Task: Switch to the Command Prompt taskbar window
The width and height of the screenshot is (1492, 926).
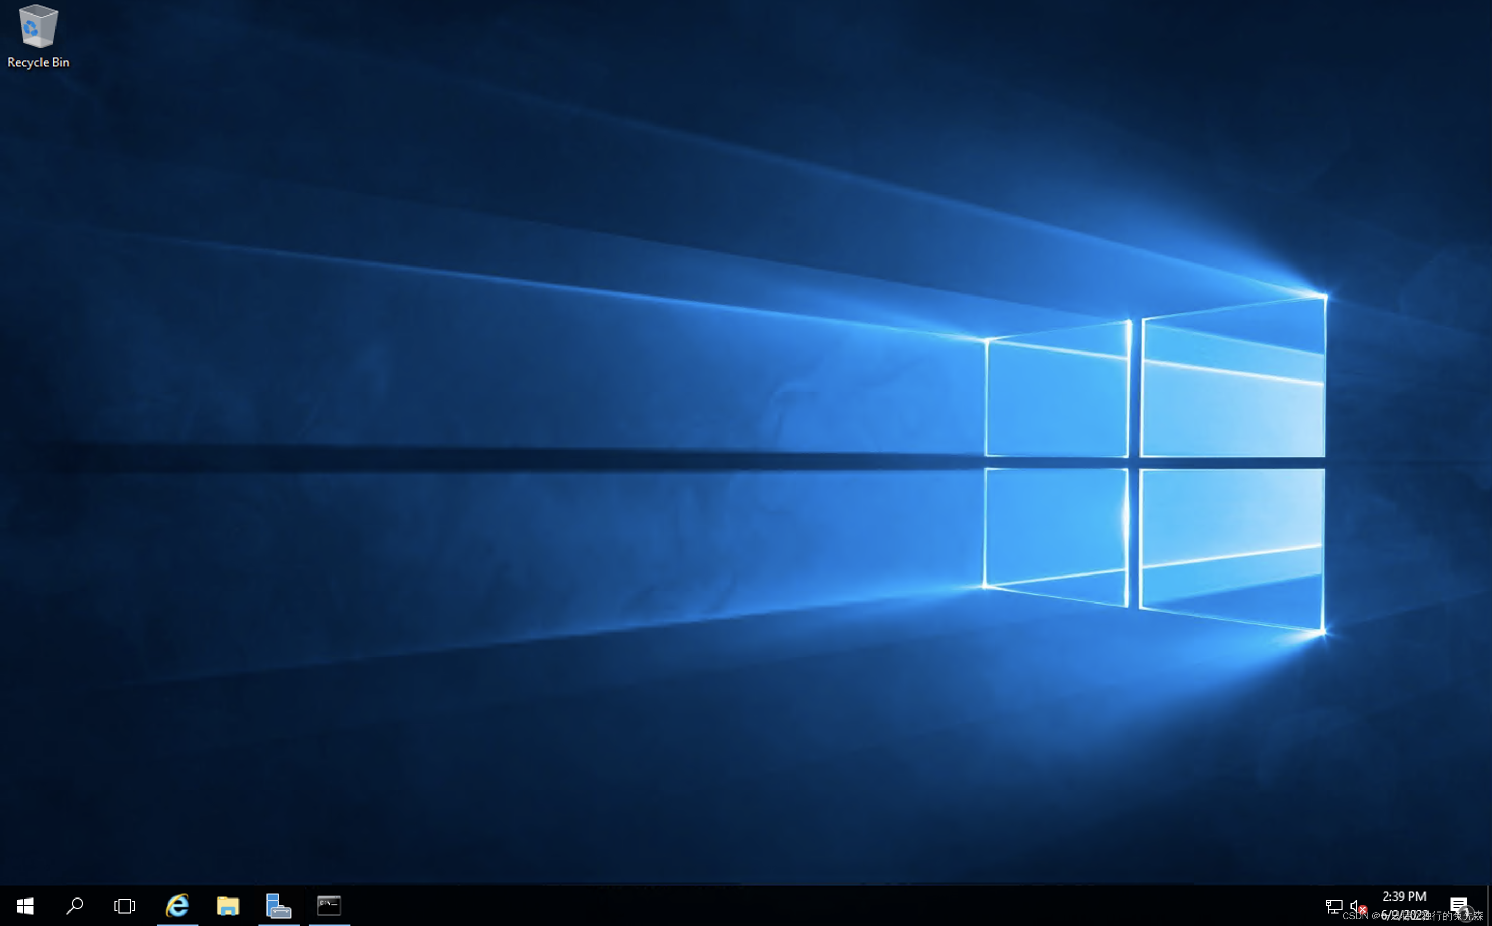Action: [x=329, y=905]
